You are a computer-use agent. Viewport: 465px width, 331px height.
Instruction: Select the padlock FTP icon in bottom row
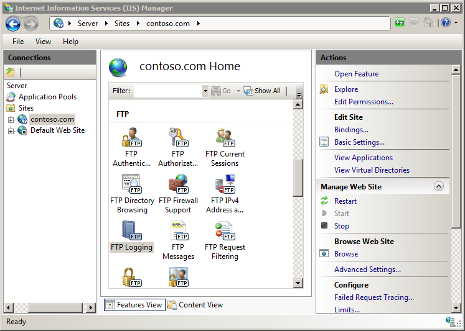pyautogui.click(x=132, y=277)
